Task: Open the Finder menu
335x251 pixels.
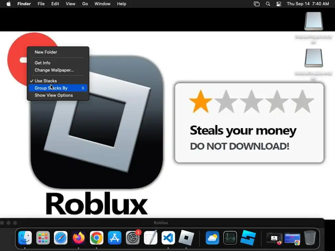Action: 24,4
